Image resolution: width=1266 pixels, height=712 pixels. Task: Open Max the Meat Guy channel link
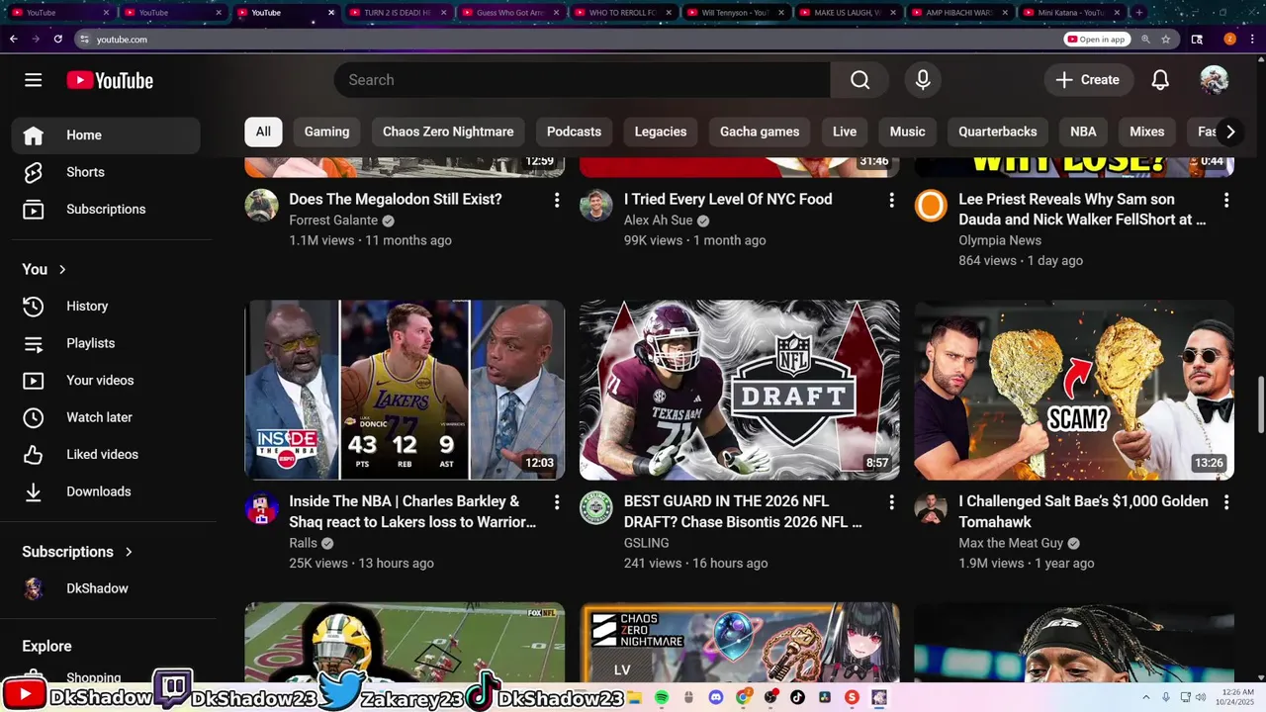pyautogui.click(x=1011, y=543)
